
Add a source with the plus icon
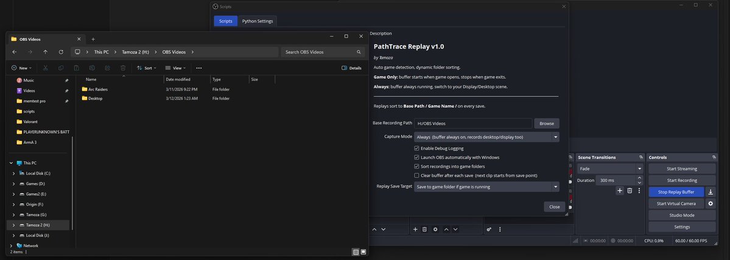coord(415,229)
